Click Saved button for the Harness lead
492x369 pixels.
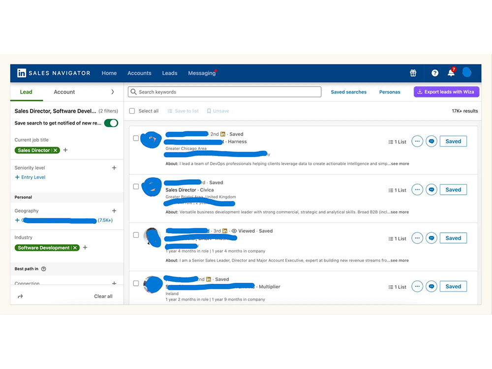(x=453, y=141)
